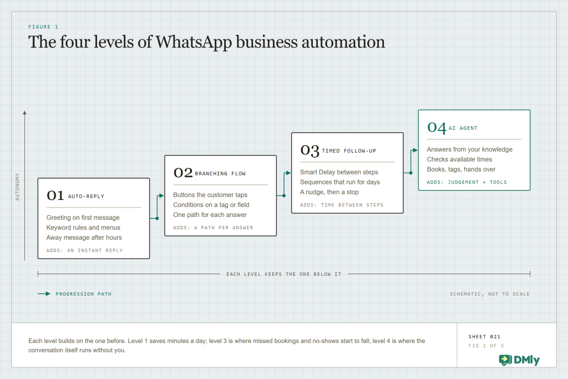Click 'Away message after hours'
This screenshot has height=379, width=568.
click(x=84, y=237)
